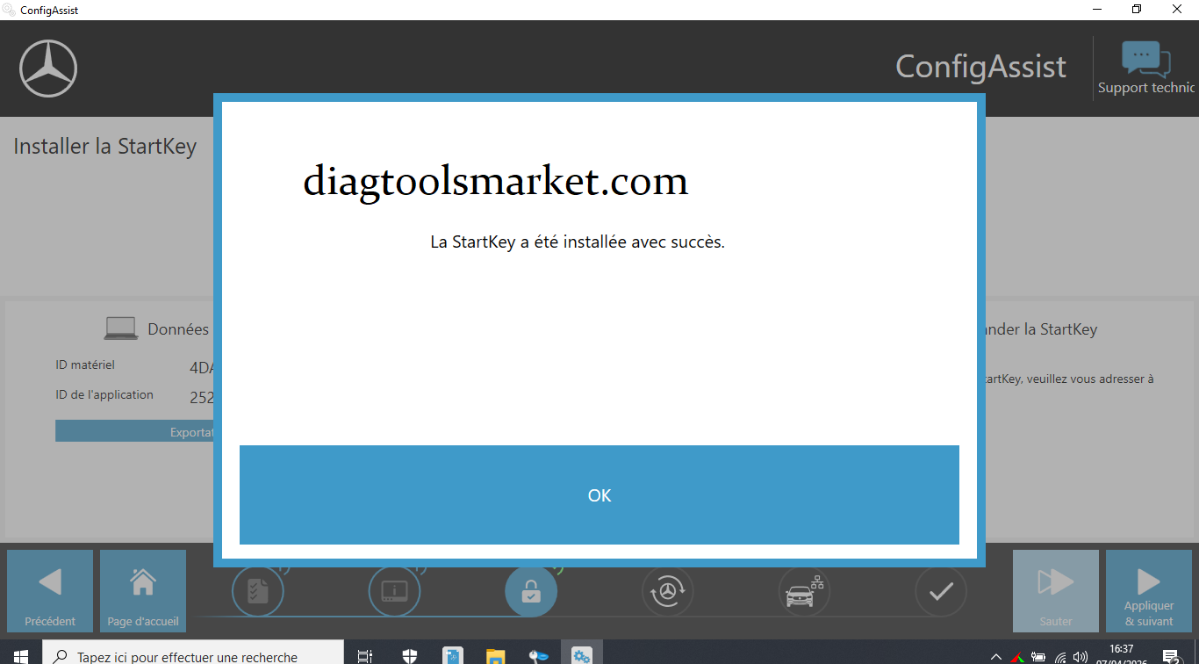Click the Exporter button under application ID

tap(134, 431)
